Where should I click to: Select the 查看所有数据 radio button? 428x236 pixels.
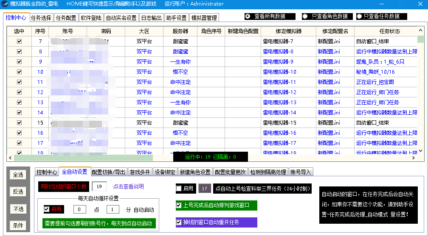(248, 17)
